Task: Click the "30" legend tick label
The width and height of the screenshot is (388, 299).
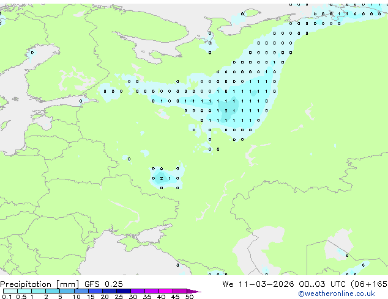Action: 133,297
